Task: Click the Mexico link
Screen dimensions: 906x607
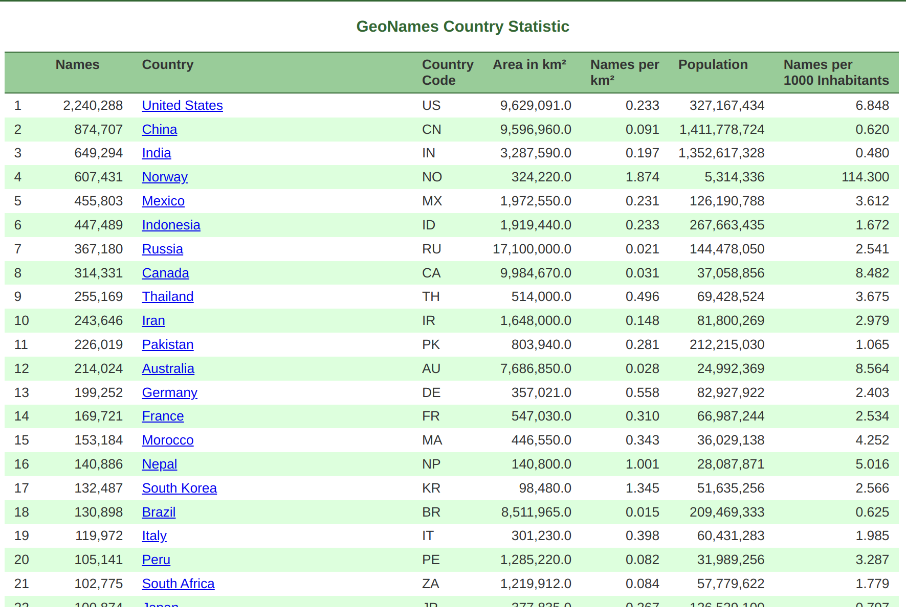Action: coord(163,201)
